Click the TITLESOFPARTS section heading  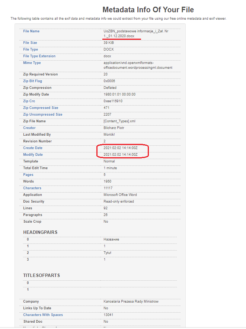[x=41, y=275]
